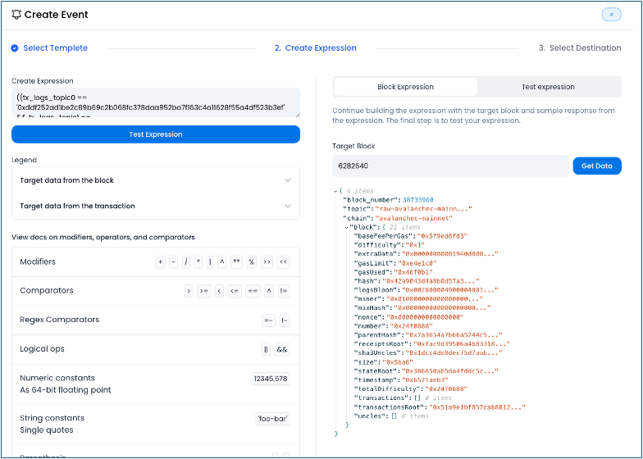Insert the 12345.678 numeric constant
Viewport: 643px width, 459px height.
[271, 379]
